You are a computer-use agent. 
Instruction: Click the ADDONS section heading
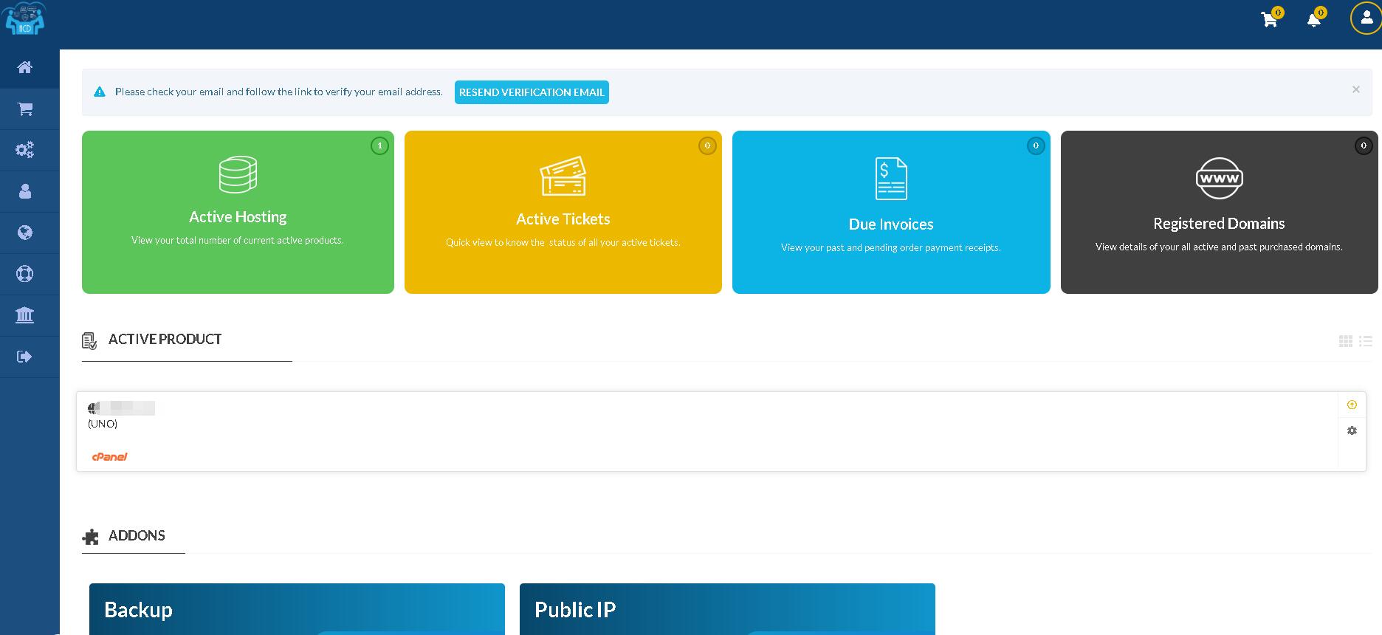coord(137,535)
